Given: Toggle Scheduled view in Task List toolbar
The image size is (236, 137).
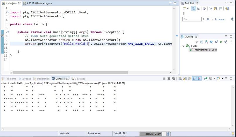Looking at the screenshot, I should (198, 8).
